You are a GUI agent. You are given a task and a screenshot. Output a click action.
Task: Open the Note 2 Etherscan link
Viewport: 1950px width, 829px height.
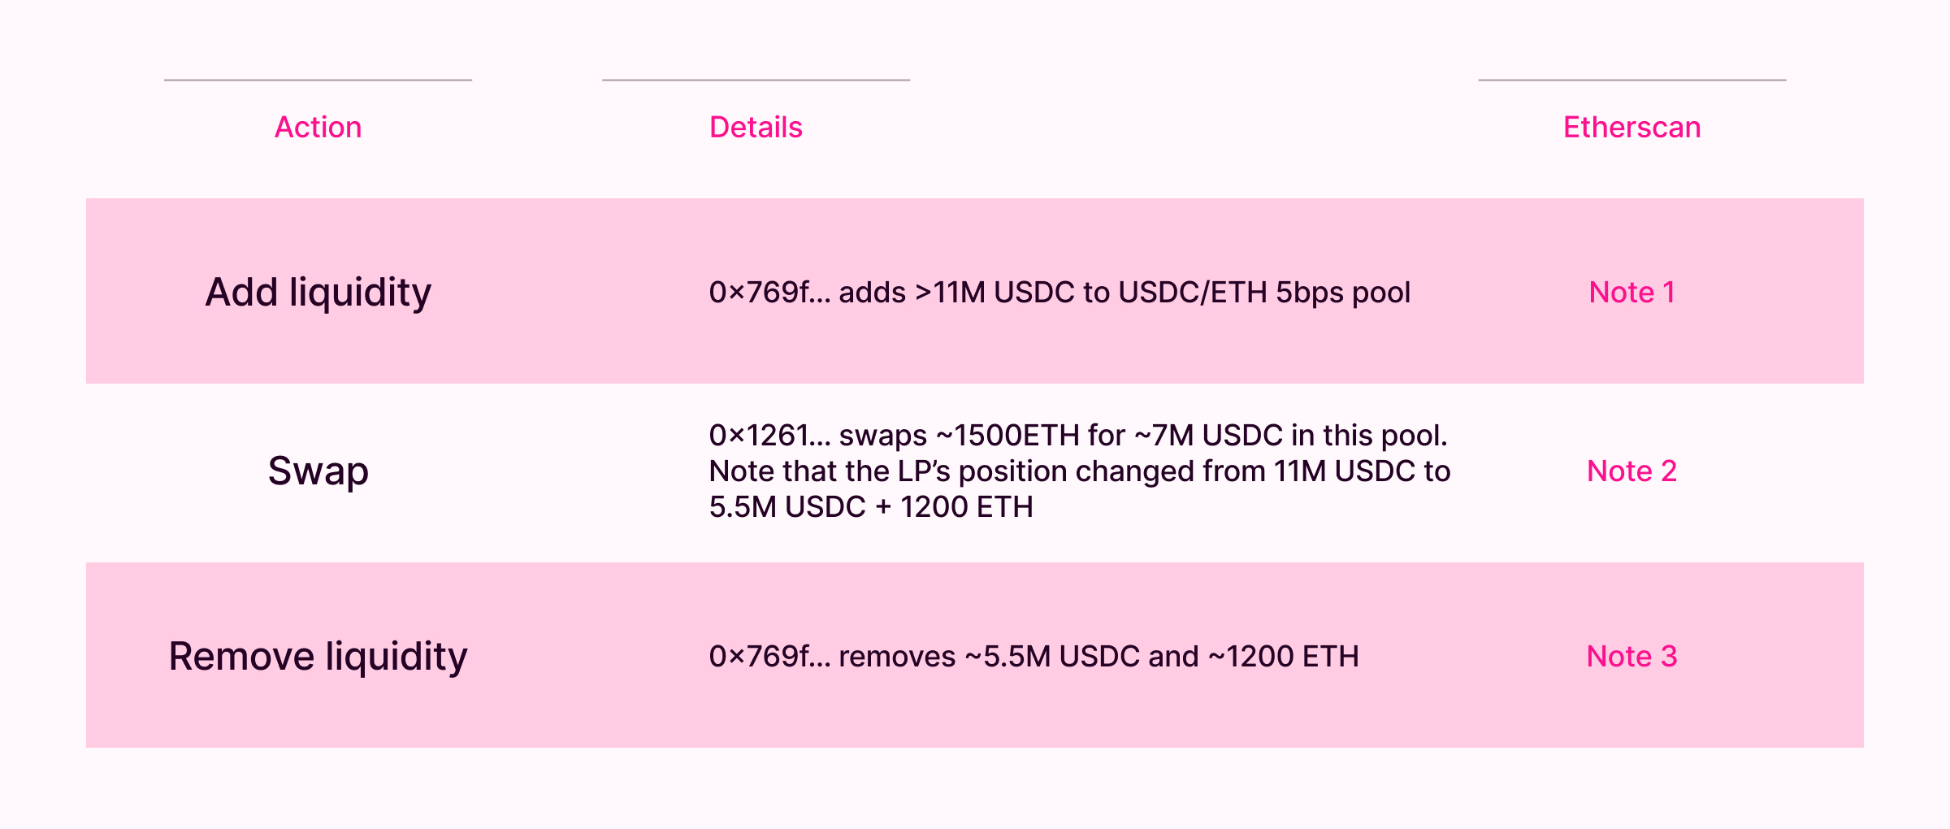pyautogui.click(x=1631, y=471)
